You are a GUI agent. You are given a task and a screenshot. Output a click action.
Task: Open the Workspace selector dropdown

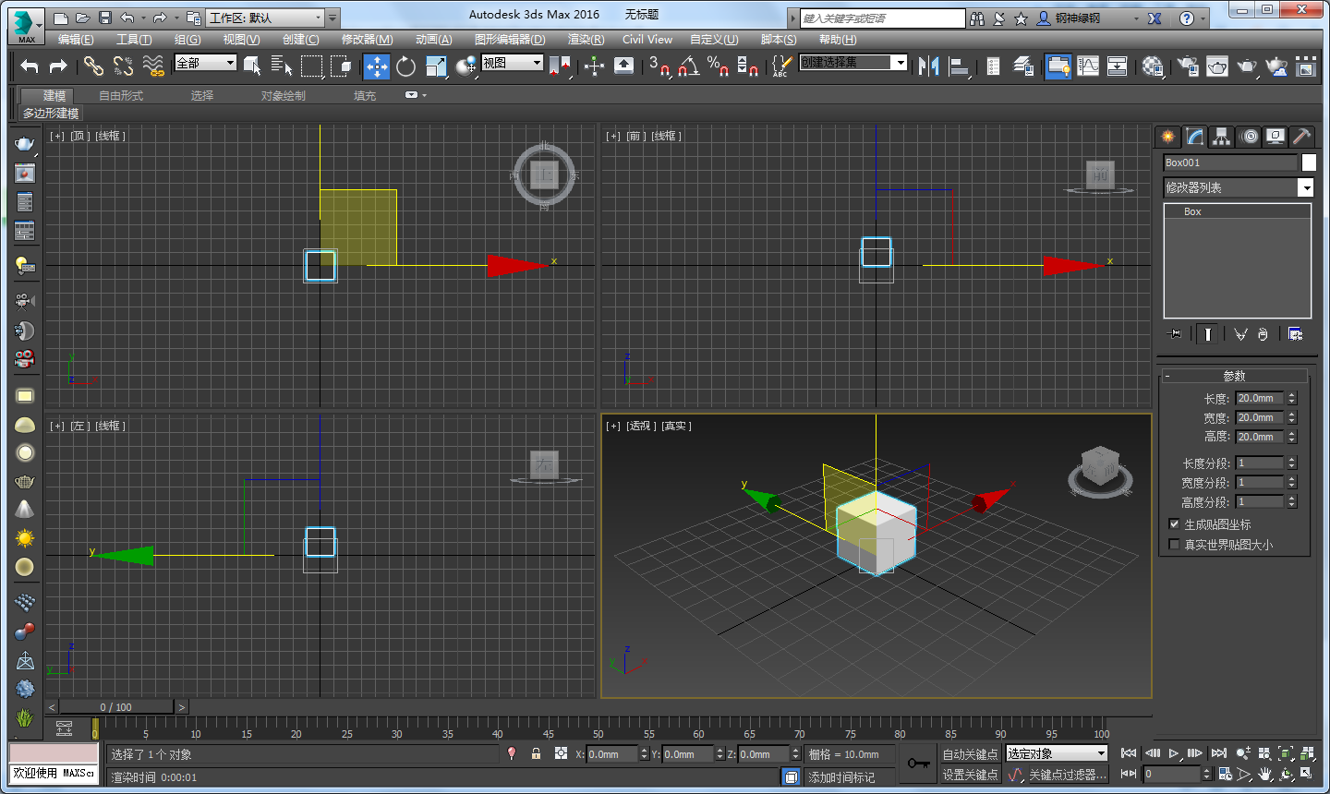pyautogui.click(x=266, y=18)
